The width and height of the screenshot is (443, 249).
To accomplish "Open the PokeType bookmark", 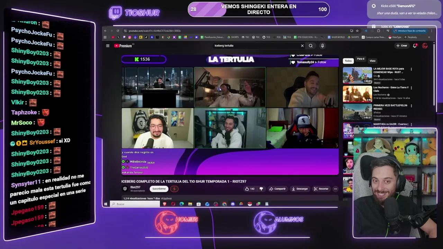I will (395, 37).
